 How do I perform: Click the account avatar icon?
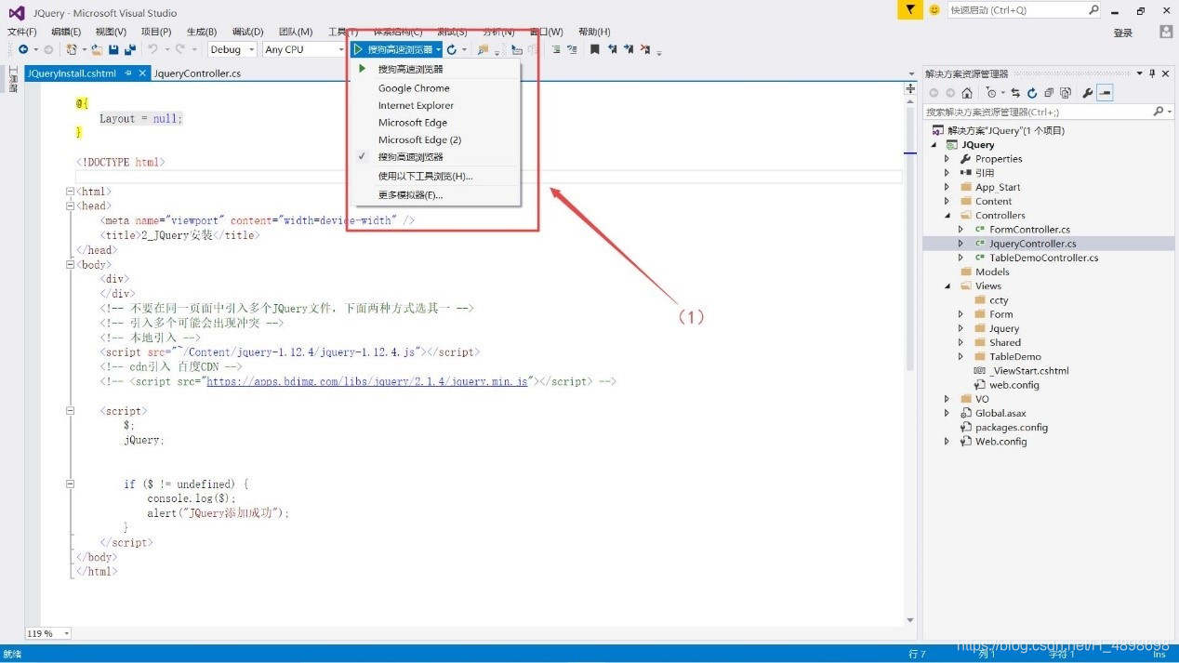click(x=1166, y=32)
